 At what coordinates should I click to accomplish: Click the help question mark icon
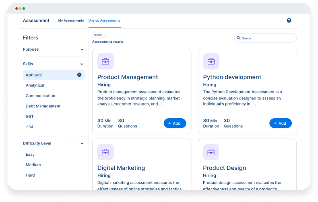point(289,21)
